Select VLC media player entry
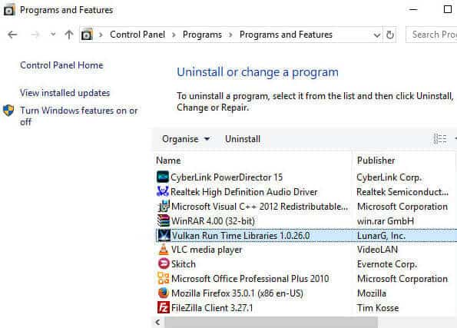The image size is (457, 328). 207,250
